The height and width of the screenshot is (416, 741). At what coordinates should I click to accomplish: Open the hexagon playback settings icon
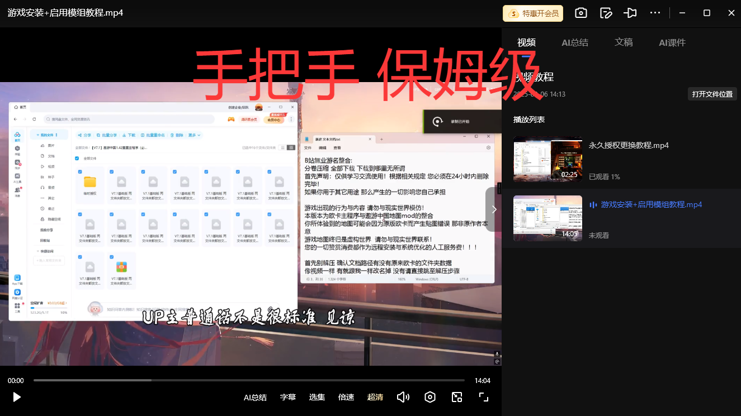click(x=430, y=397)
